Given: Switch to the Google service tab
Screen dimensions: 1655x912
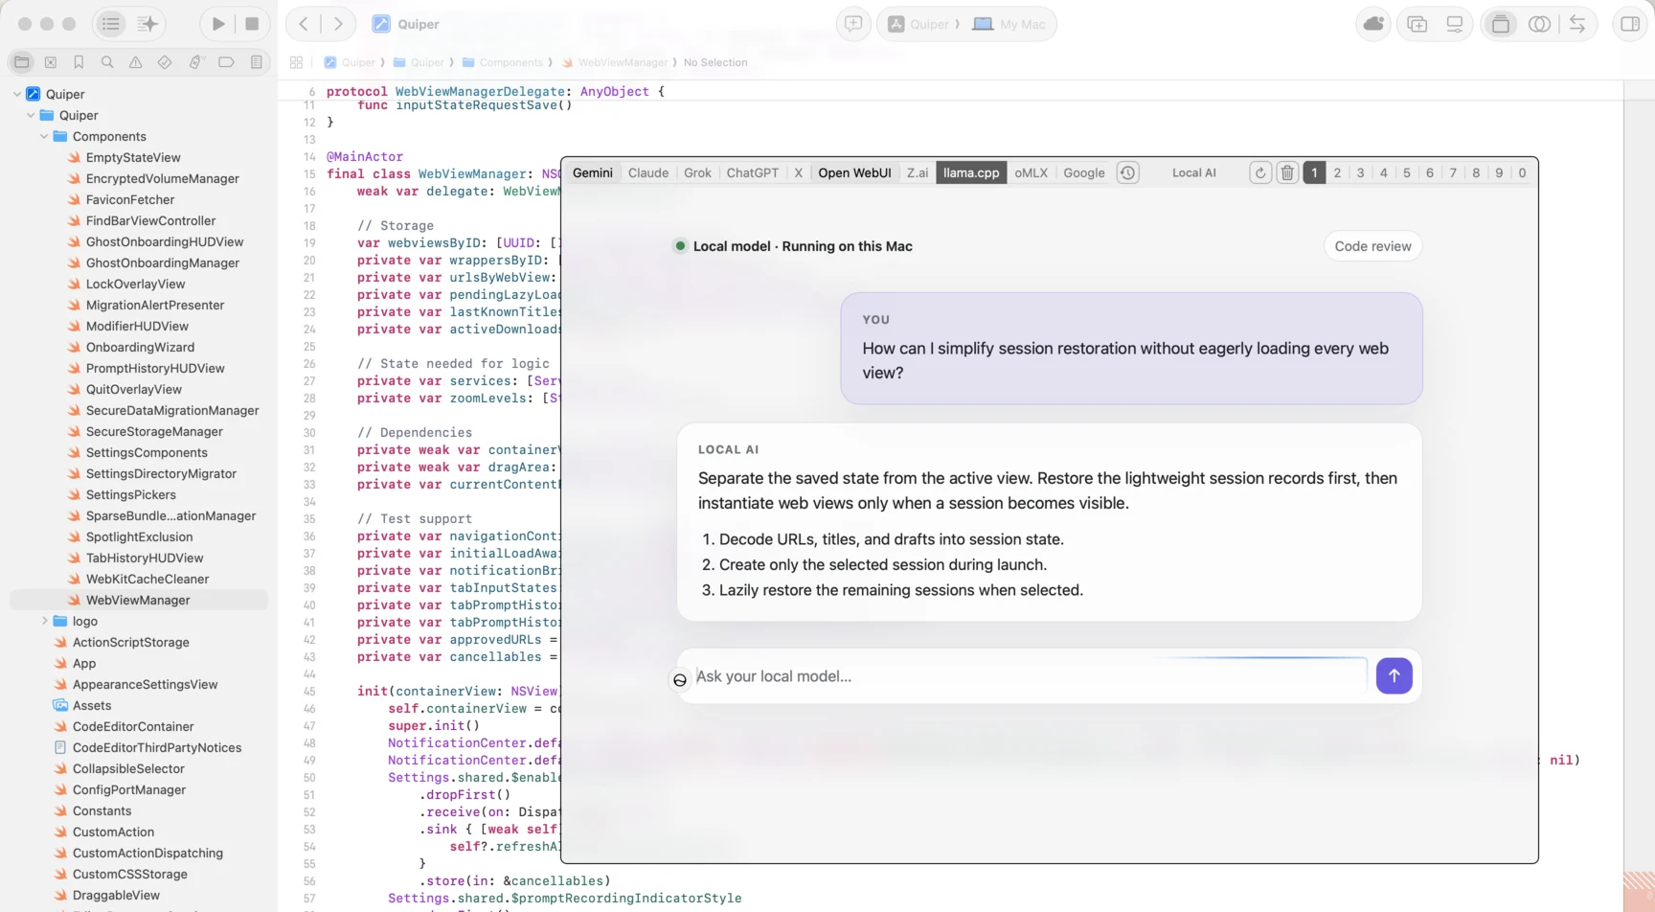Looking at the screenshot, I should [x=1084, y=173].
